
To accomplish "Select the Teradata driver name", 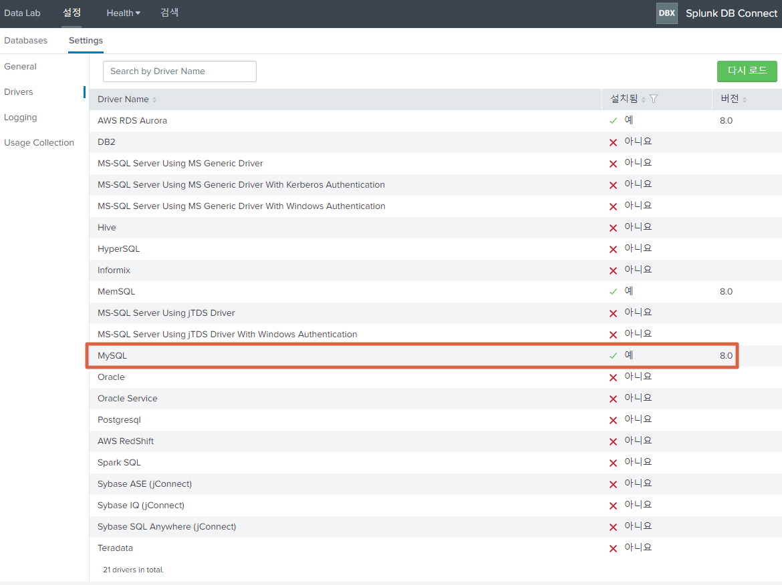I will (115, 548).
